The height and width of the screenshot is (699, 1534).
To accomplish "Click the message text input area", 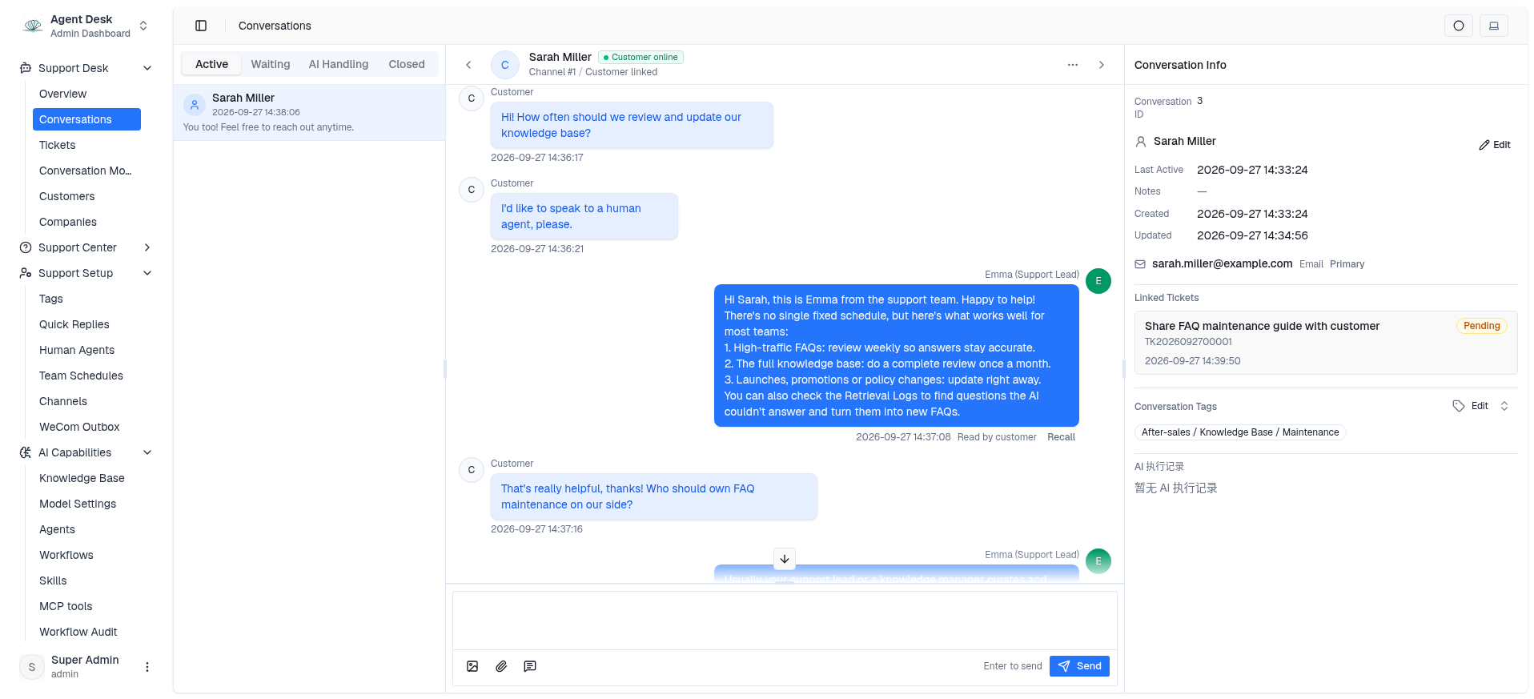I will pyautogui.click(x=785, y=621).
